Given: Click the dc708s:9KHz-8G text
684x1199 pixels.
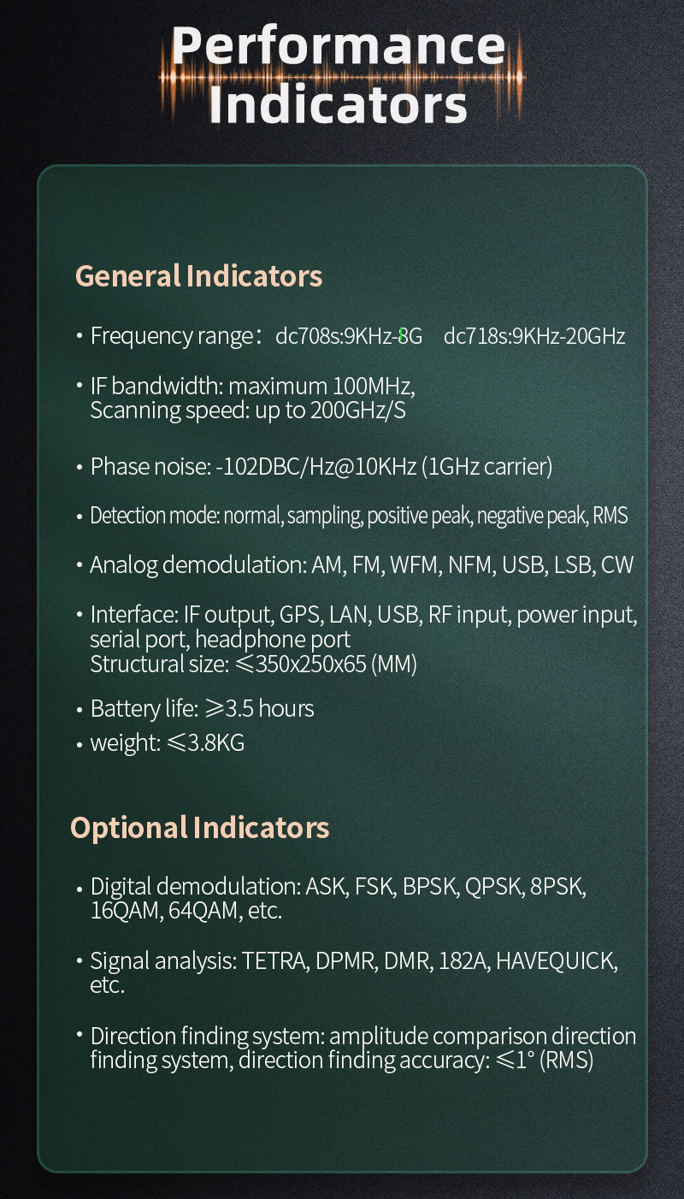Looking at the screenshot, I should click(348, 336).
